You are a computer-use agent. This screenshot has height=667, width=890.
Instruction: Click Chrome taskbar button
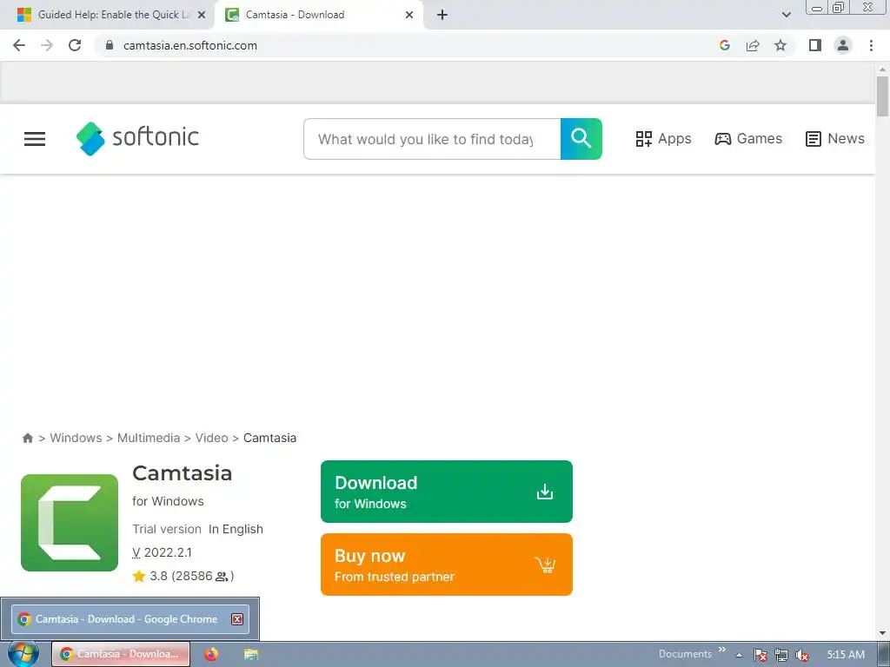(x=121, y=654)
